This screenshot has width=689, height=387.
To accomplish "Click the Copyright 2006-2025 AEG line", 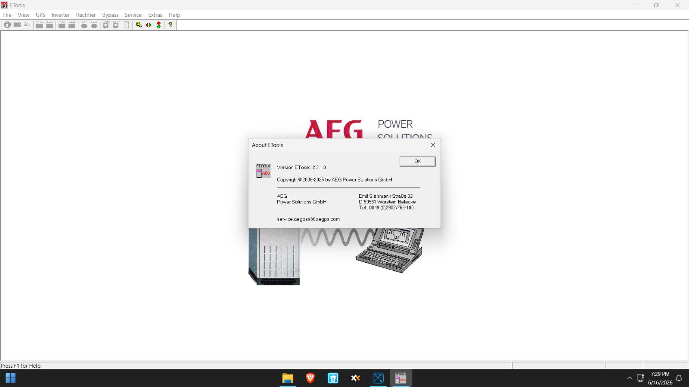I will coord(335,180).
